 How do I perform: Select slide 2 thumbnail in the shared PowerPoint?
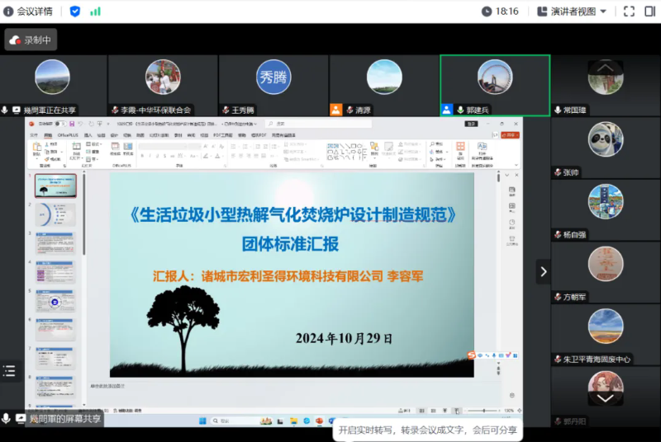[55, 214]
